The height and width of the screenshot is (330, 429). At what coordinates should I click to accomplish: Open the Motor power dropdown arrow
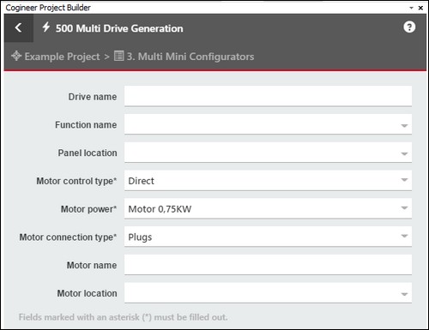(x=404, y=208)
